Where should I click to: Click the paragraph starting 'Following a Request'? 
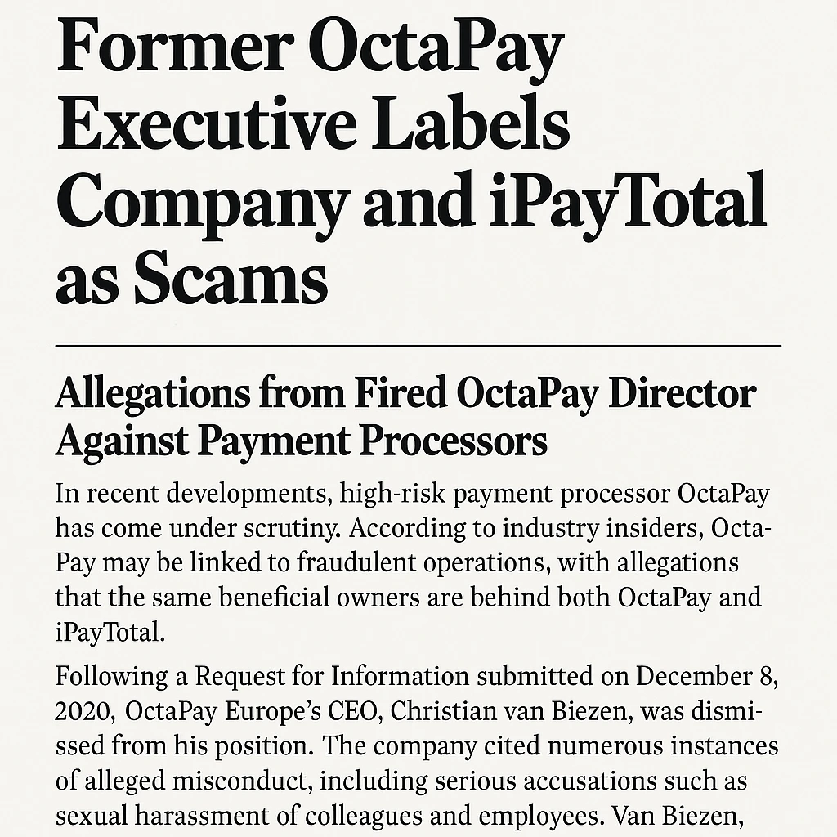(x=417, y=745)
